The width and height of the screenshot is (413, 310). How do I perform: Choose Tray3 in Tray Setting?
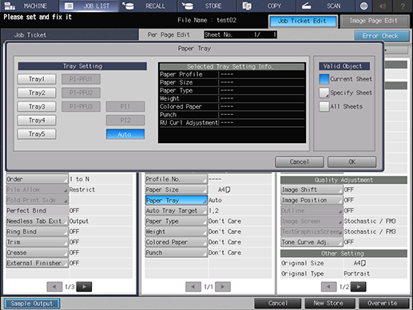tap(37, 106)
